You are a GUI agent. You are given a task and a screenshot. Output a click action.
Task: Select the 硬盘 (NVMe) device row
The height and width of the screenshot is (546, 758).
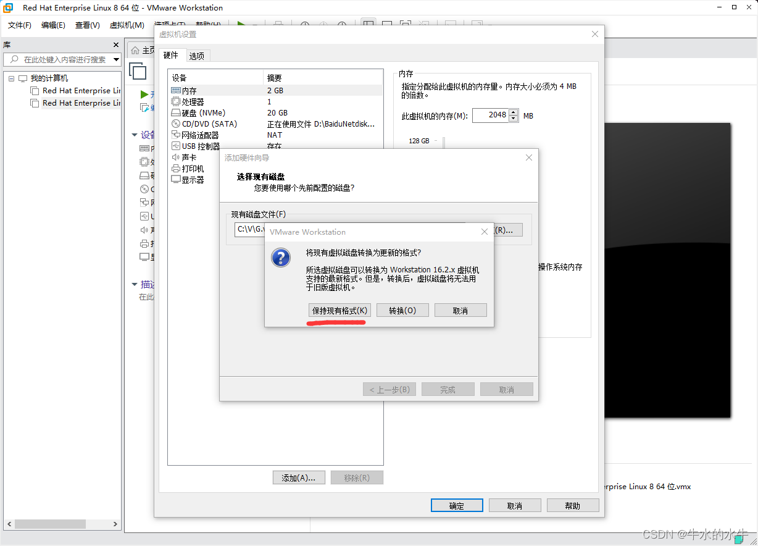click(275, 112)
